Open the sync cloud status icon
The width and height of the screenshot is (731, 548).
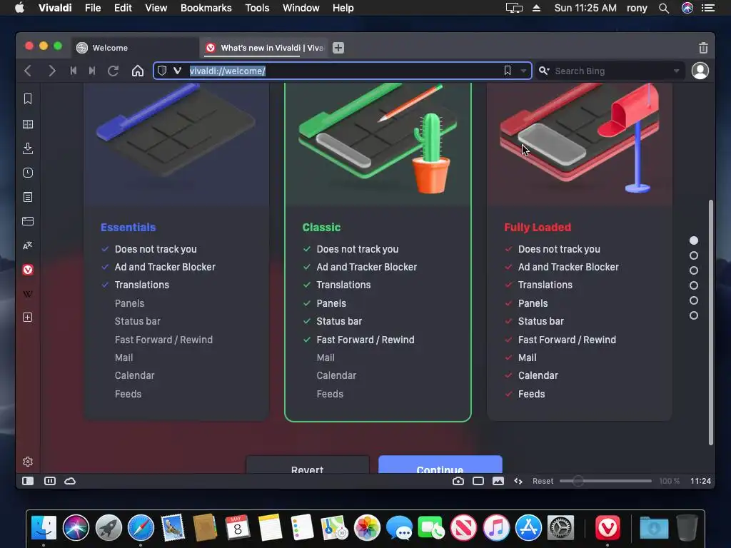tap(70, 481)
